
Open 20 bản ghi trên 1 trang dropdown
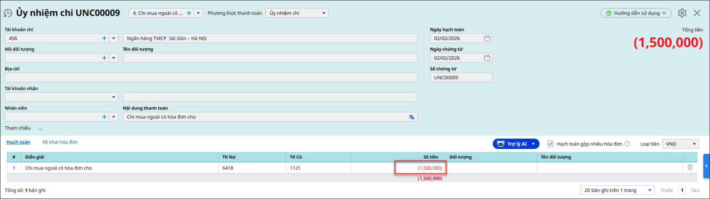click(x=650, y=191)
